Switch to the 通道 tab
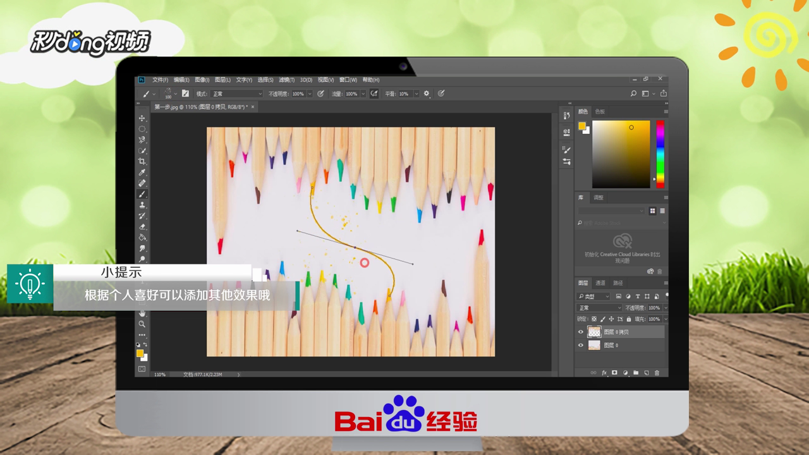Image resolution: width=809 pixels, height=455 pixels. coord(600,283)
